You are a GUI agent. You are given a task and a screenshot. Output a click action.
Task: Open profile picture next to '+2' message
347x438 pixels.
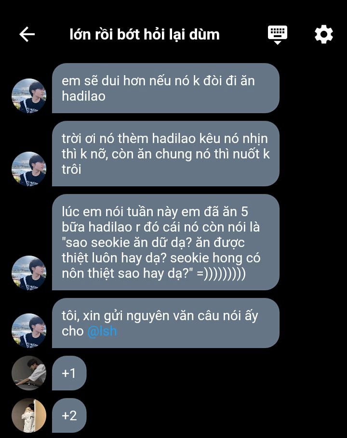click(29, 415)
